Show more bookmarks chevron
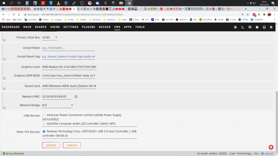Viewport: 278px width, 156px height. coord(274,20)
